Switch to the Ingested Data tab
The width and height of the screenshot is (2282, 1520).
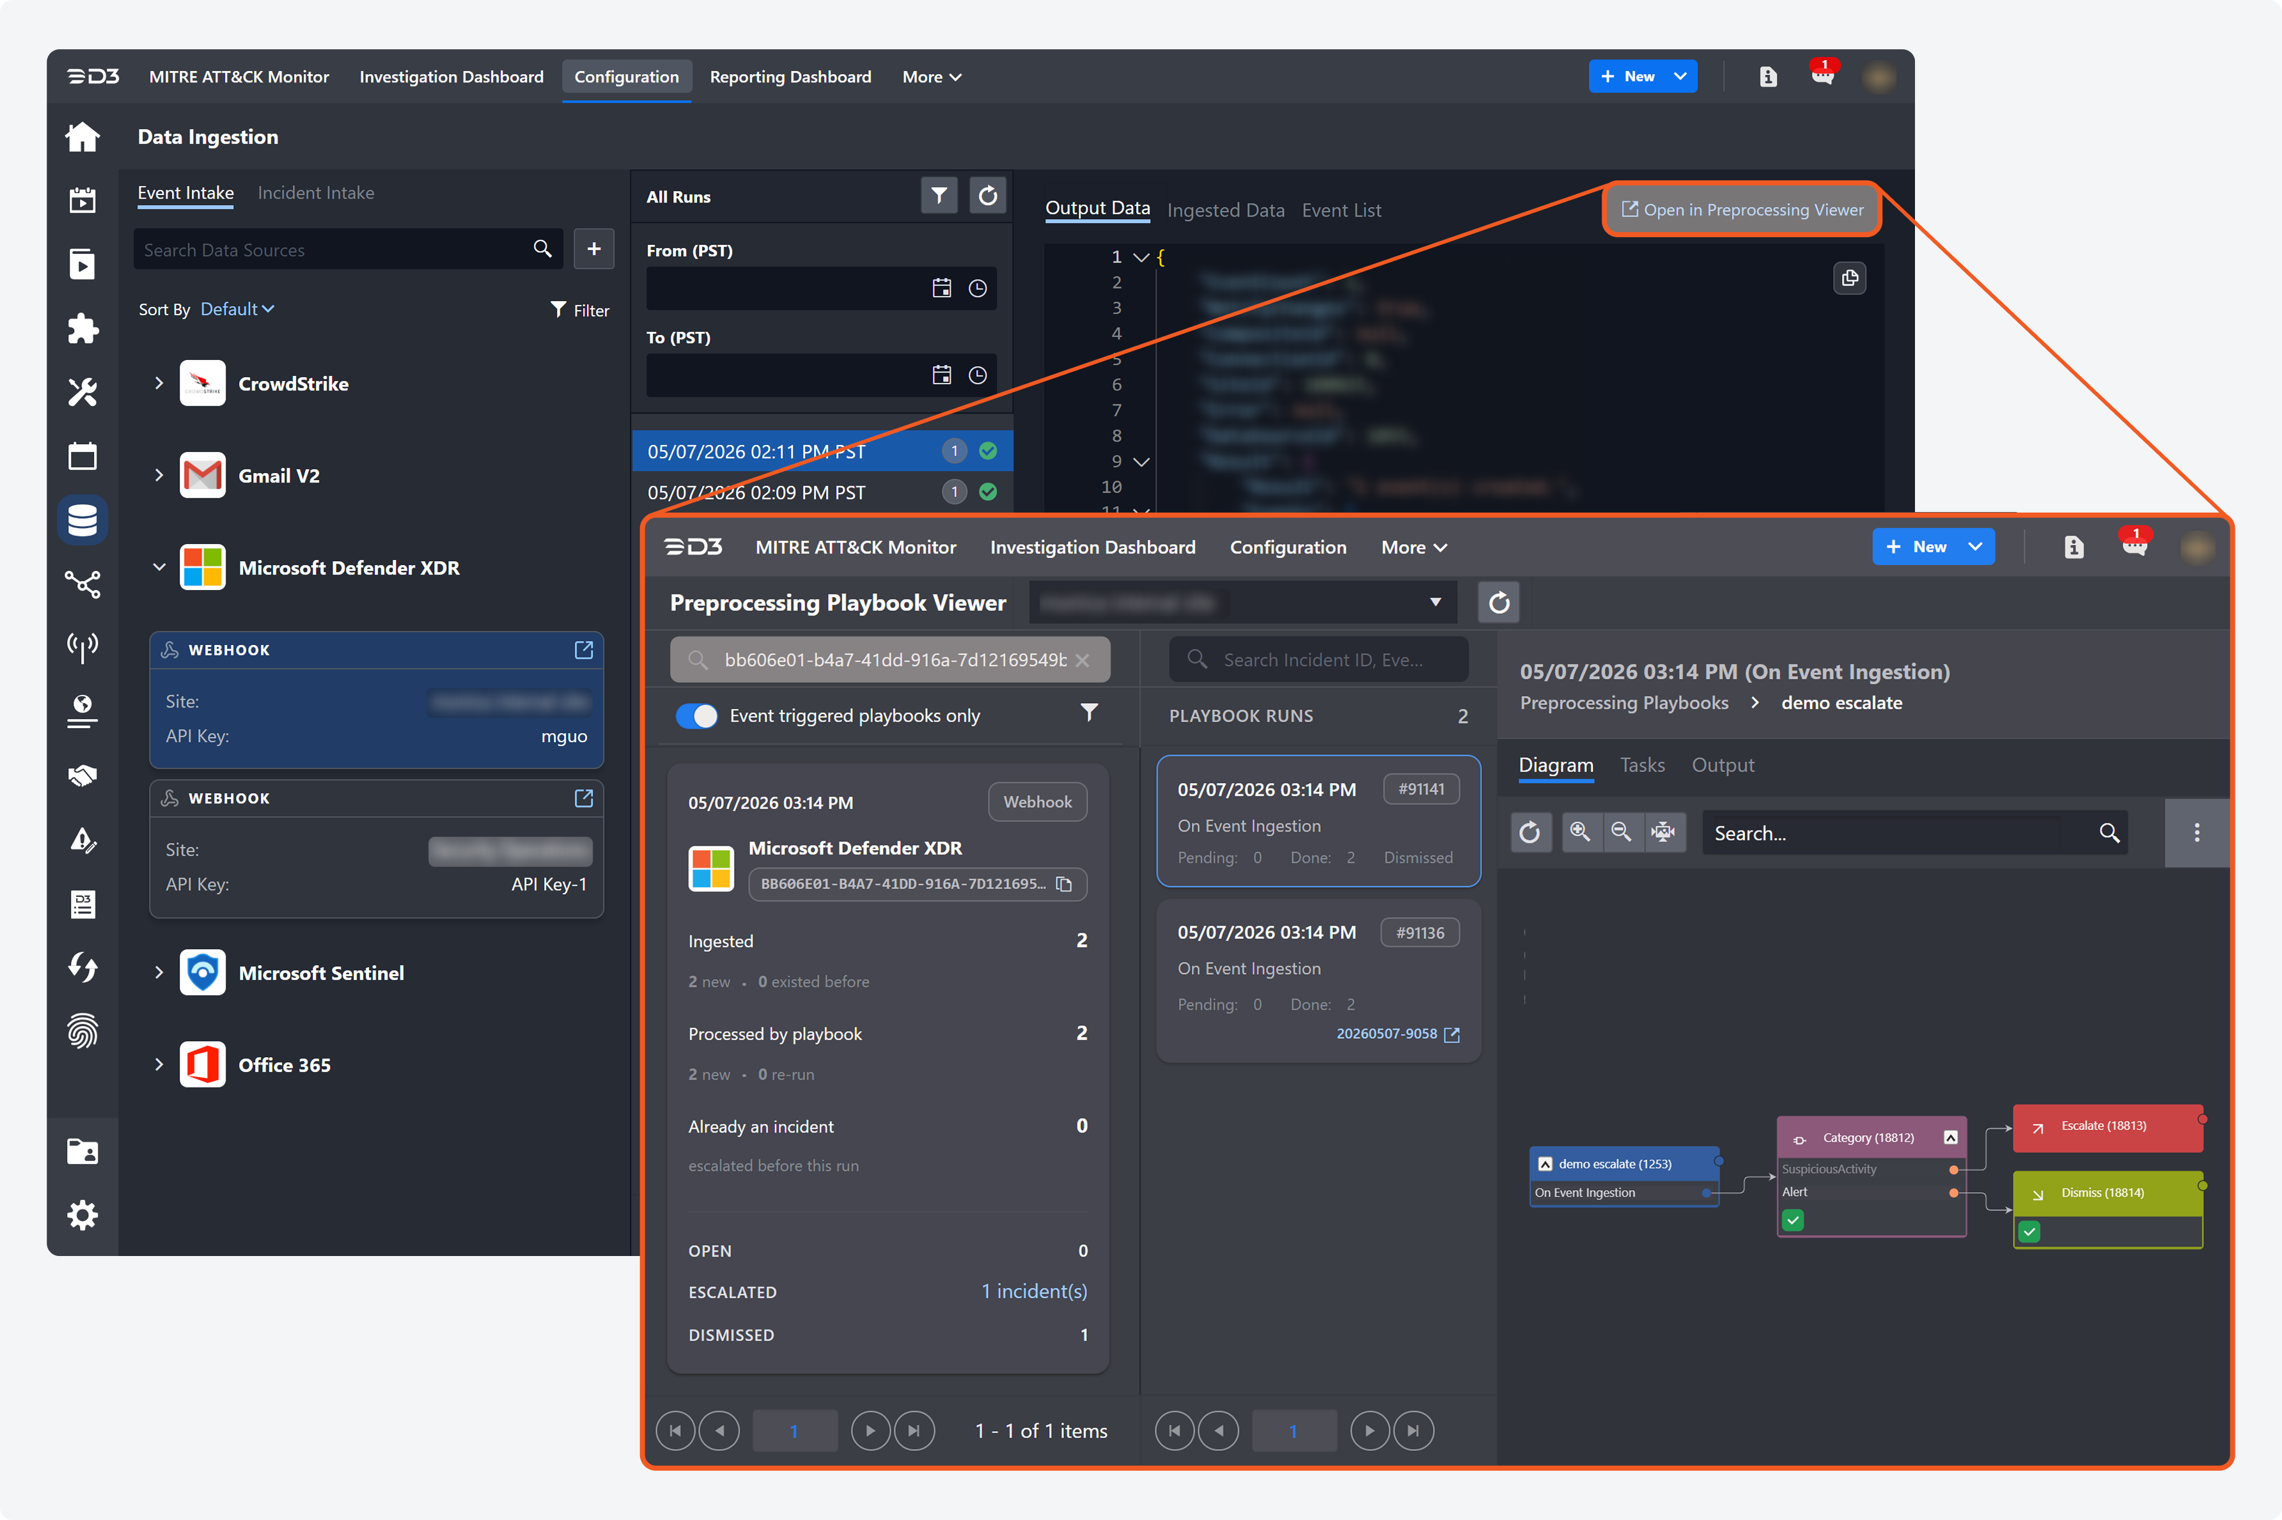(x=1225, y=210)
